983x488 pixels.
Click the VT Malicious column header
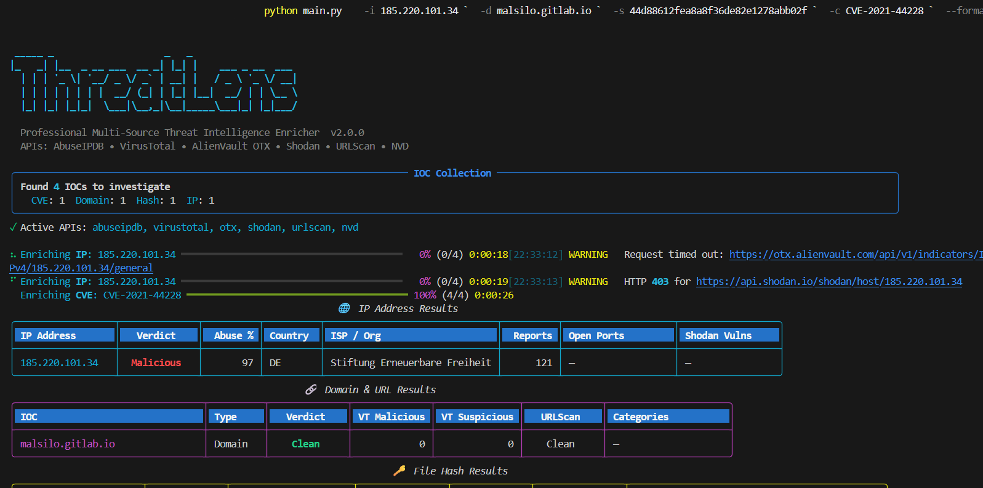tap(391, 417)
